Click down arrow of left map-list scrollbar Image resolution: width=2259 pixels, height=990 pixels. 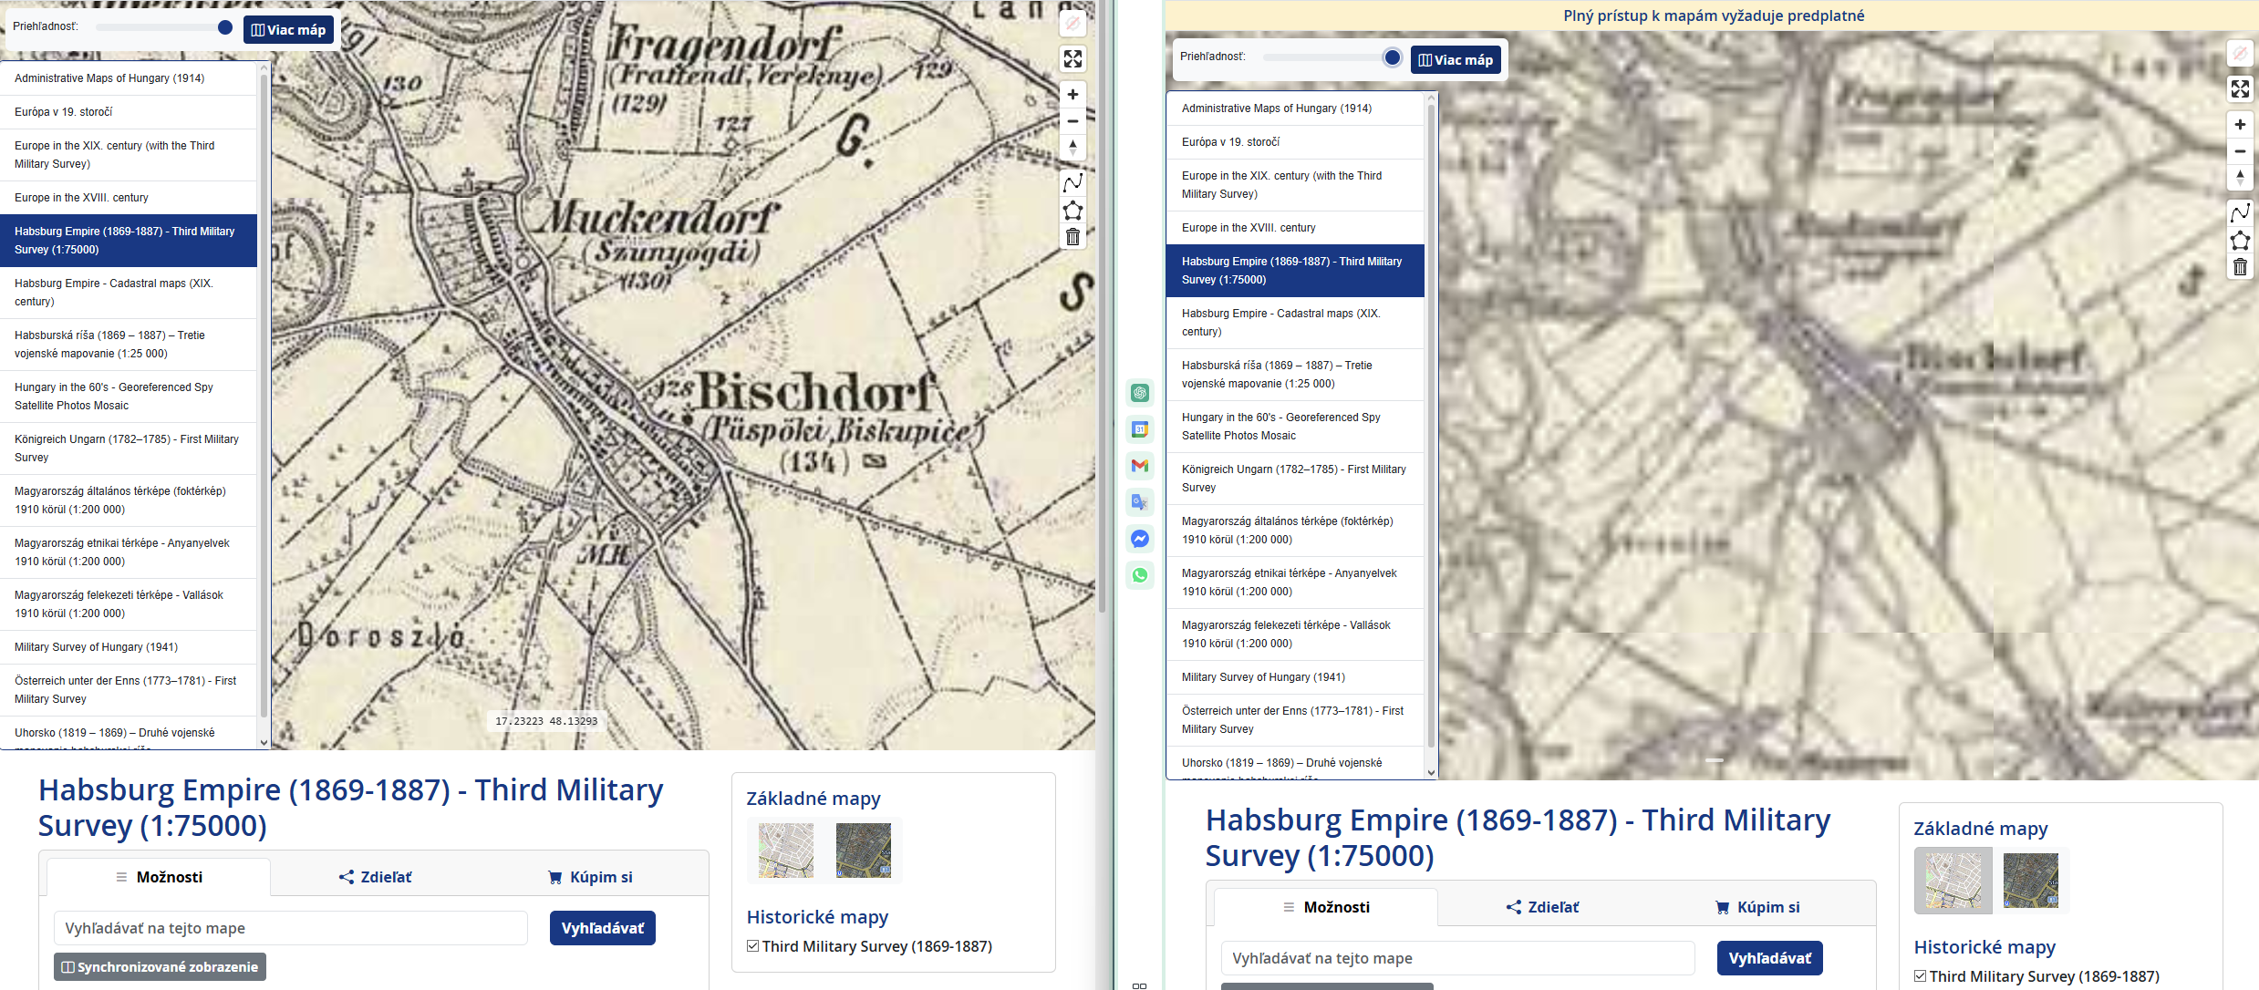[264, 742]
